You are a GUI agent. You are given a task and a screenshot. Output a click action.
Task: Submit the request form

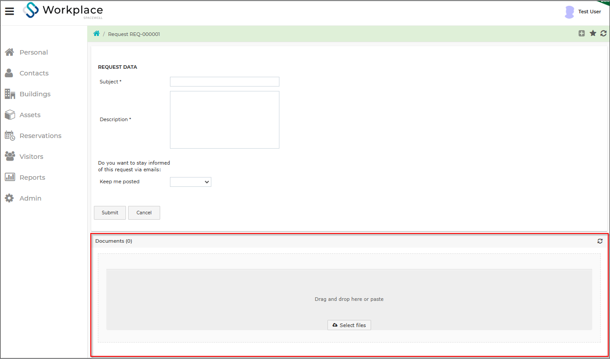click(x=110, y=213)
